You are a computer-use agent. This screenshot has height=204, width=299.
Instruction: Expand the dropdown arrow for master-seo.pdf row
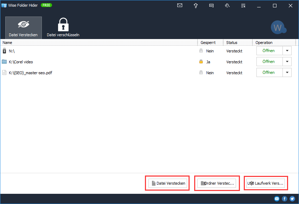tap(287, 72)
